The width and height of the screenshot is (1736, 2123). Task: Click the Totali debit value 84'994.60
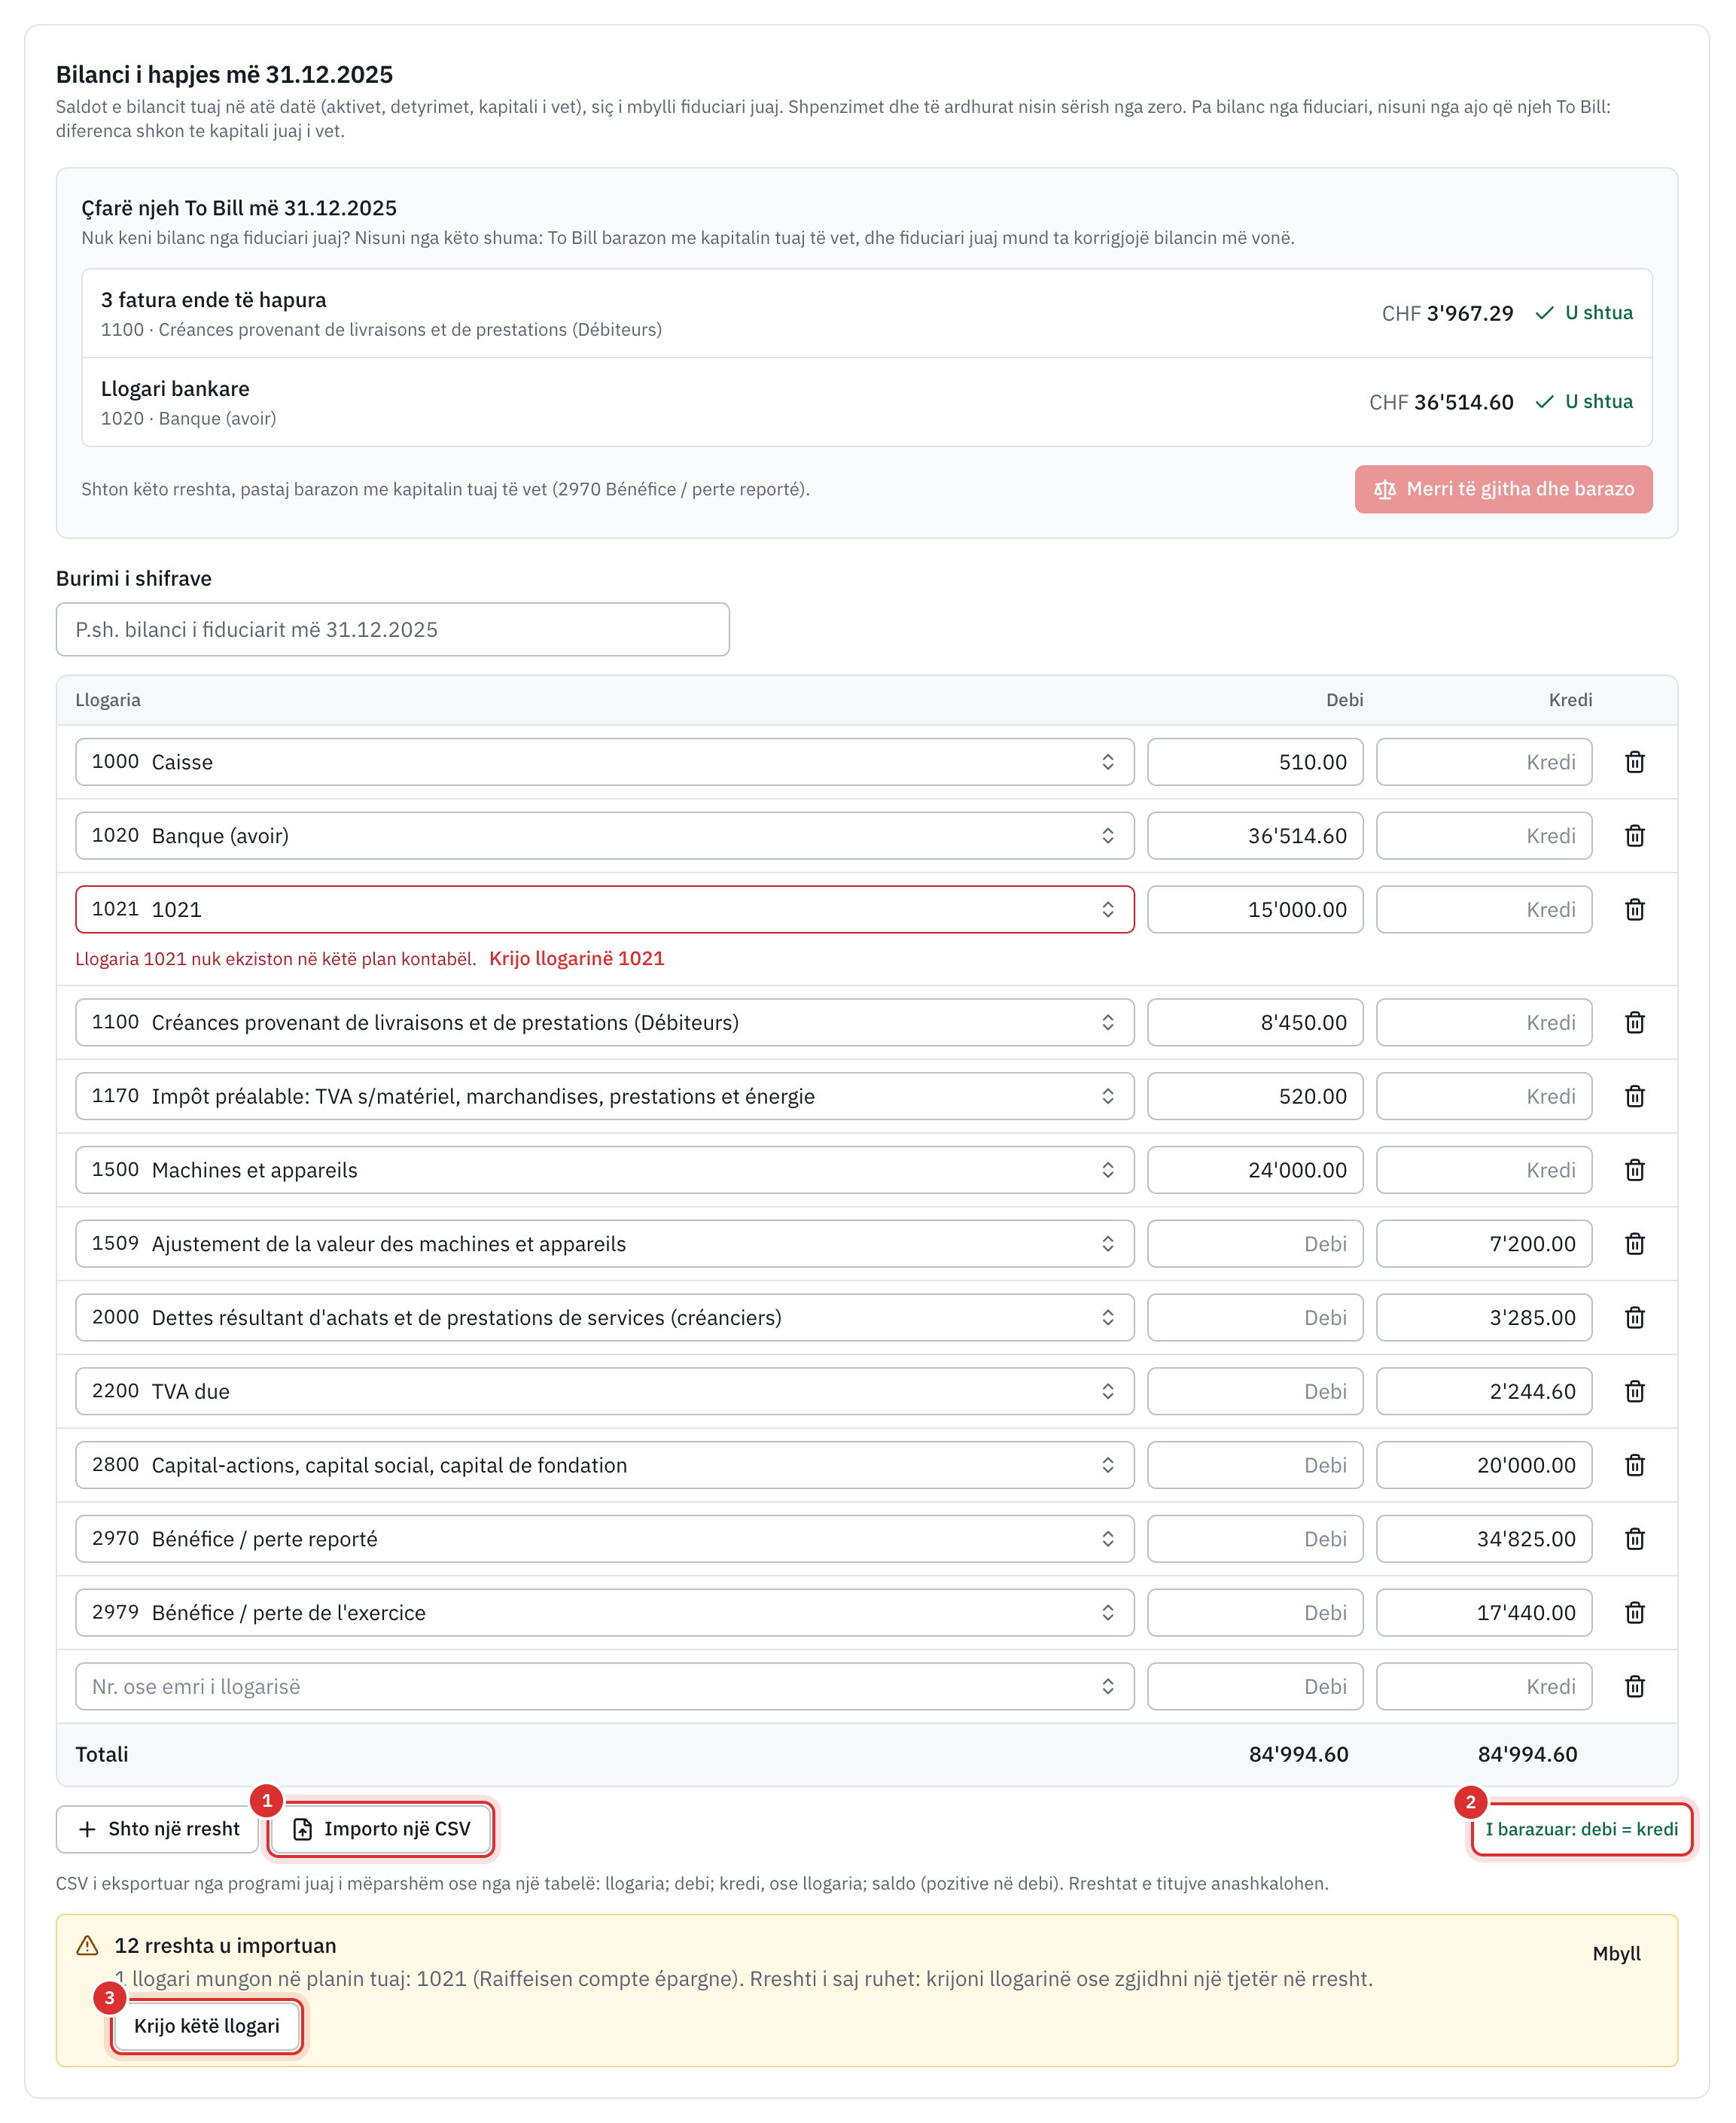point(1298,1755)
